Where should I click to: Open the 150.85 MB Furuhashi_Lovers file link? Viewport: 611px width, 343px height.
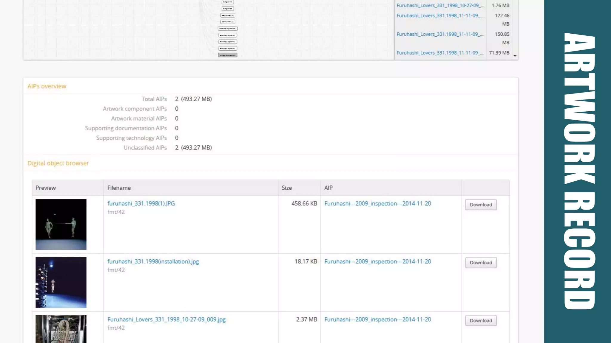click(x=440, y=34)
